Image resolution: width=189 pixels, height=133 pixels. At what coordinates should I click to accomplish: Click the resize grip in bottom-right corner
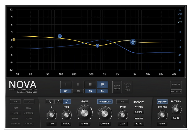tap(184, 126)
